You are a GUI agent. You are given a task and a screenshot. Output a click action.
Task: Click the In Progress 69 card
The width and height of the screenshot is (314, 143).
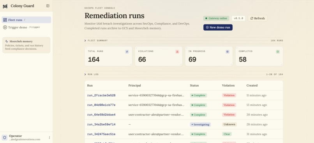click(x=209, y=56)
